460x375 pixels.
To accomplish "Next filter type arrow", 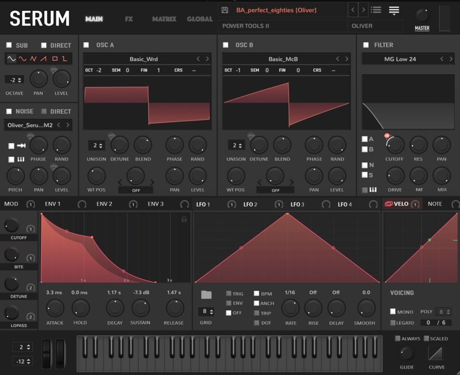I will [451, 59].
